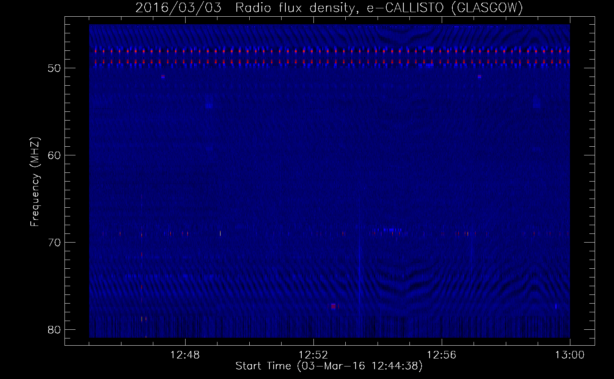Click the Frequency (MHZ) axis label
This screenshot has width=614, height=379.
point(35,182)
